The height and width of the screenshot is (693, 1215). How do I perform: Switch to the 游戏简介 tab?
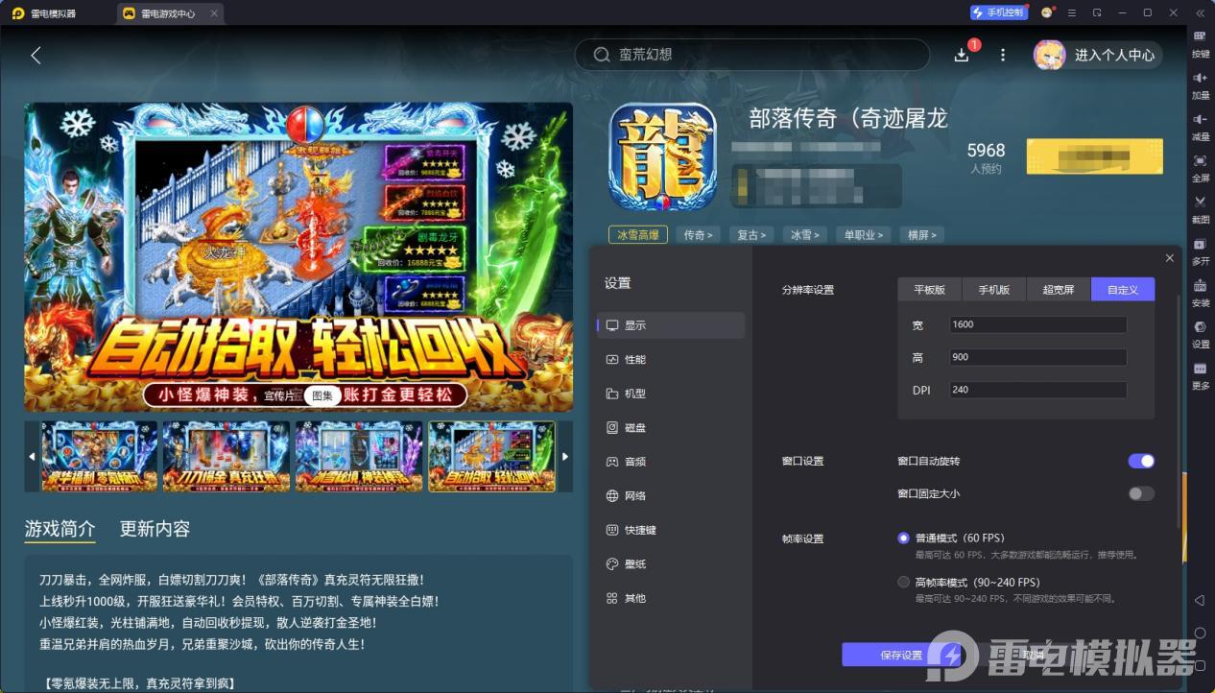(60, 529)
